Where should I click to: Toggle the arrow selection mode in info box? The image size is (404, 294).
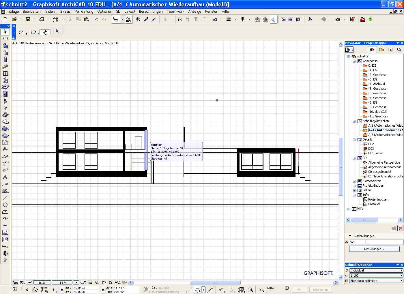tap(57, 31)
